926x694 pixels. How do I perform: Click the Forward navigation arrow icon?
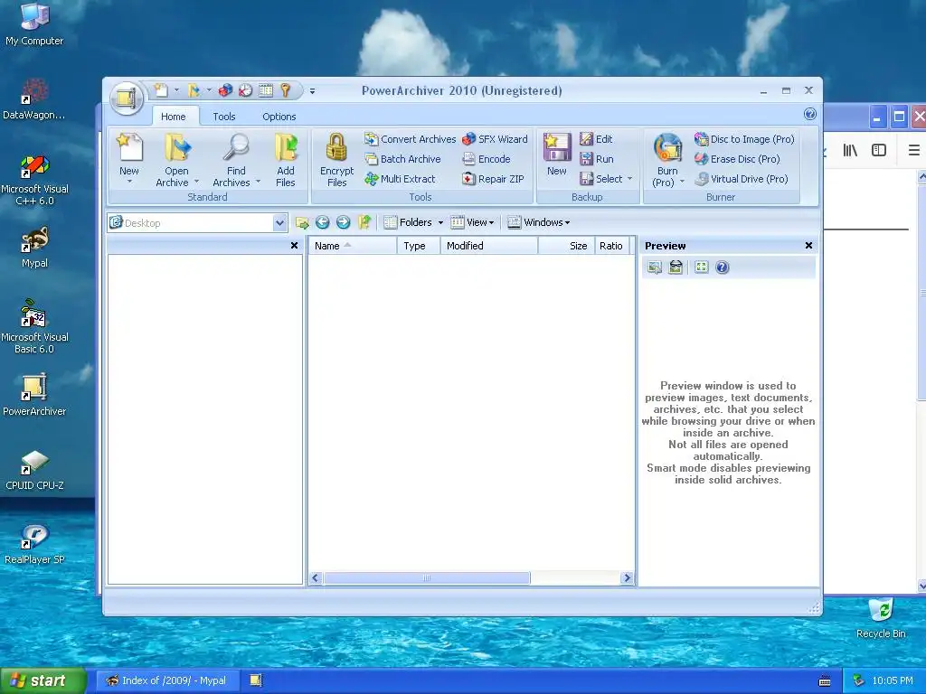point(343,222)
